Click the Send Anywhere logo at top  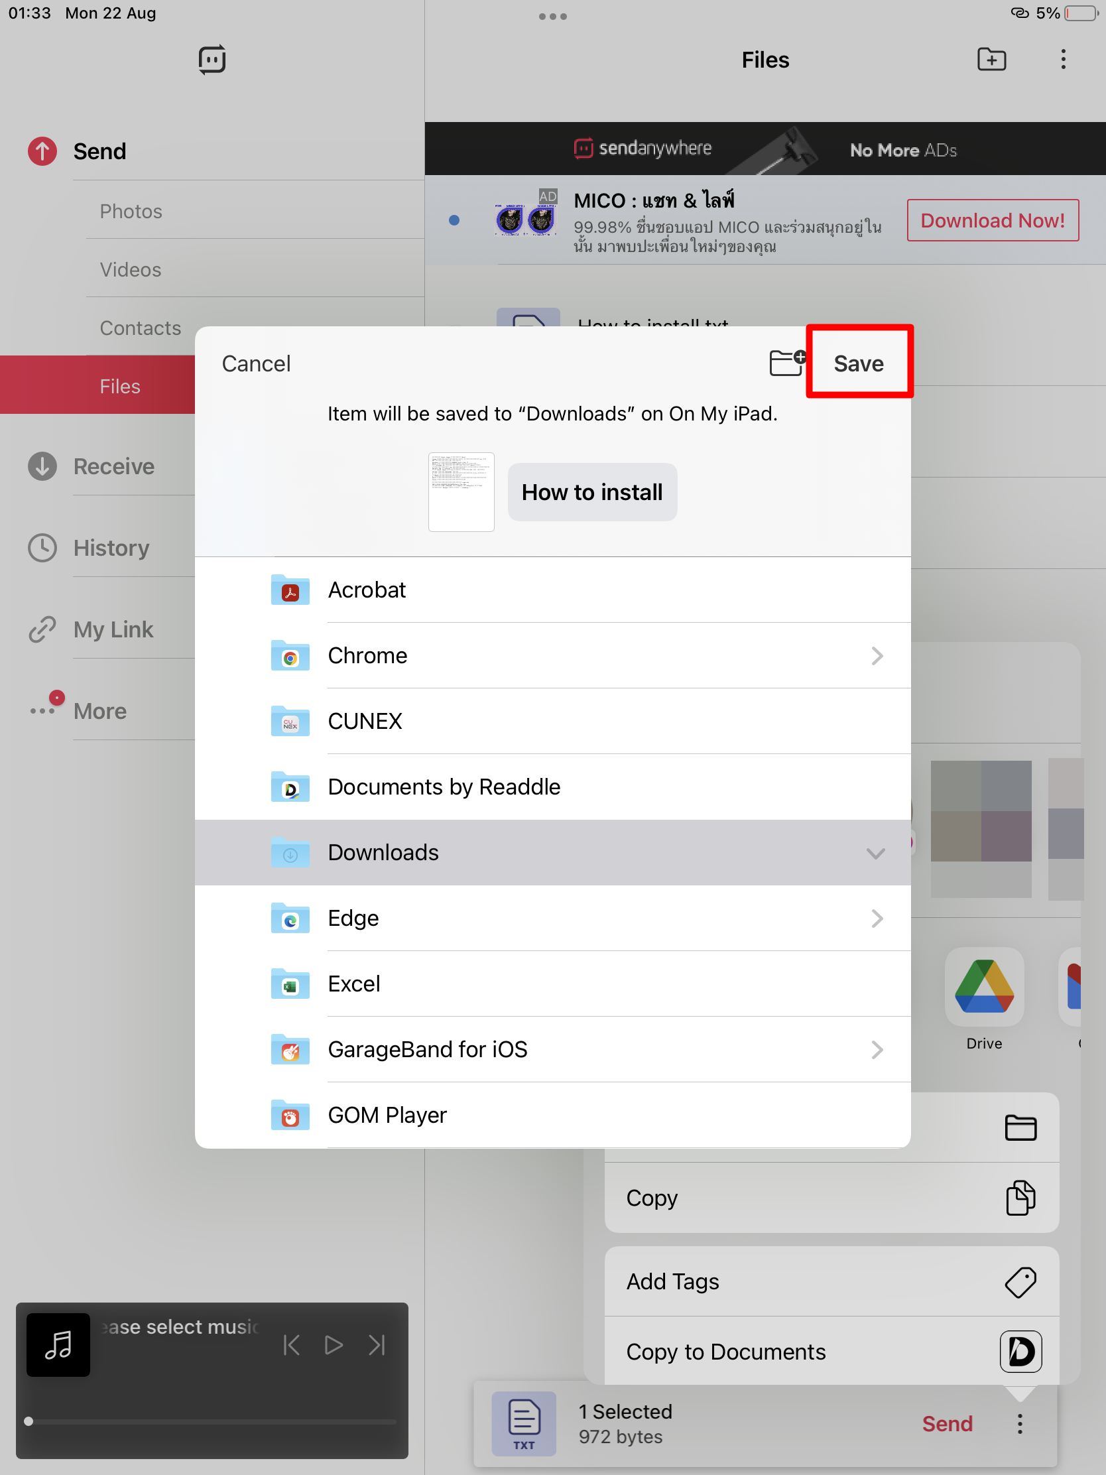(x=642, y=148)
